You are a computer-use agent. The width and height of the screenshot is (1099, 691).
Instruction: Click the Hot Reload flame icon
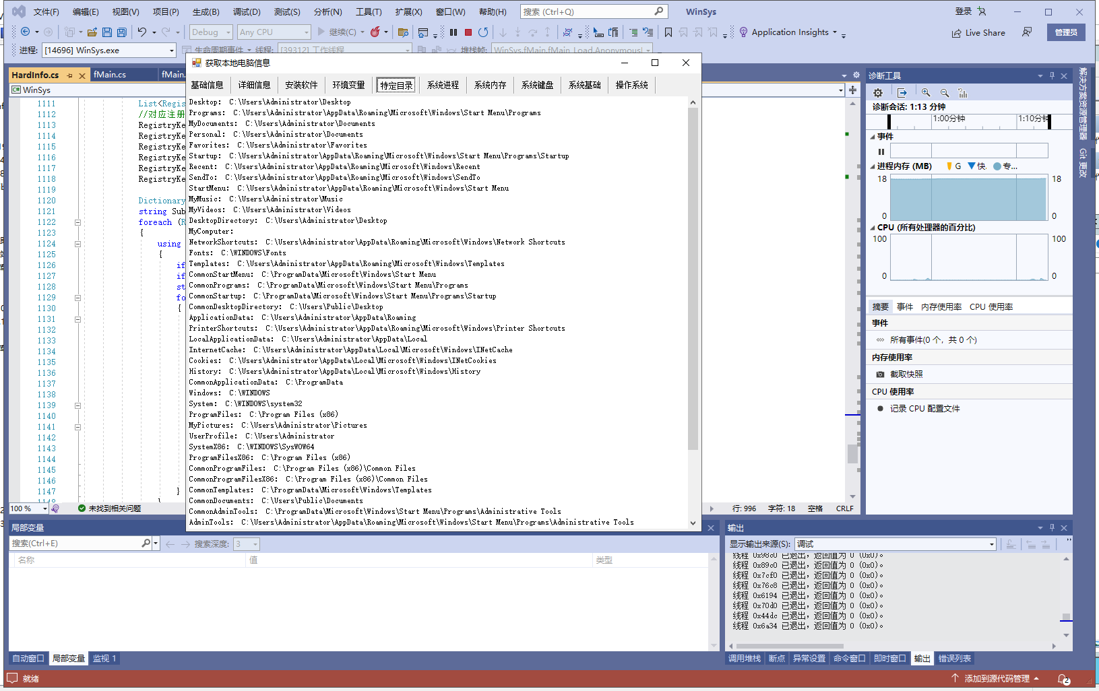coord(375,32)
